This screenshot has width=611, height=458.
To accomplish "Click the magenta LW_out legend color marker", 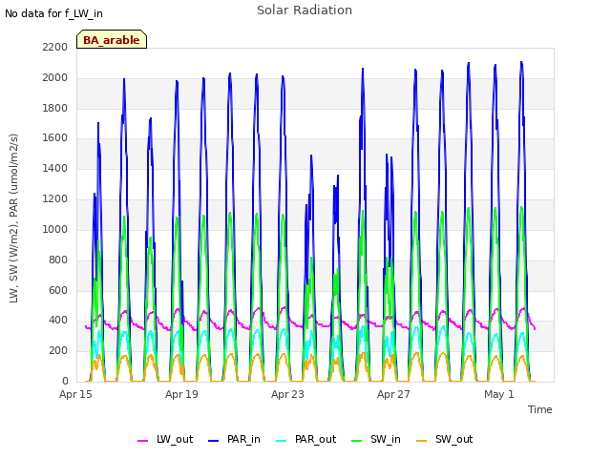I will click(x=142, y=441).
